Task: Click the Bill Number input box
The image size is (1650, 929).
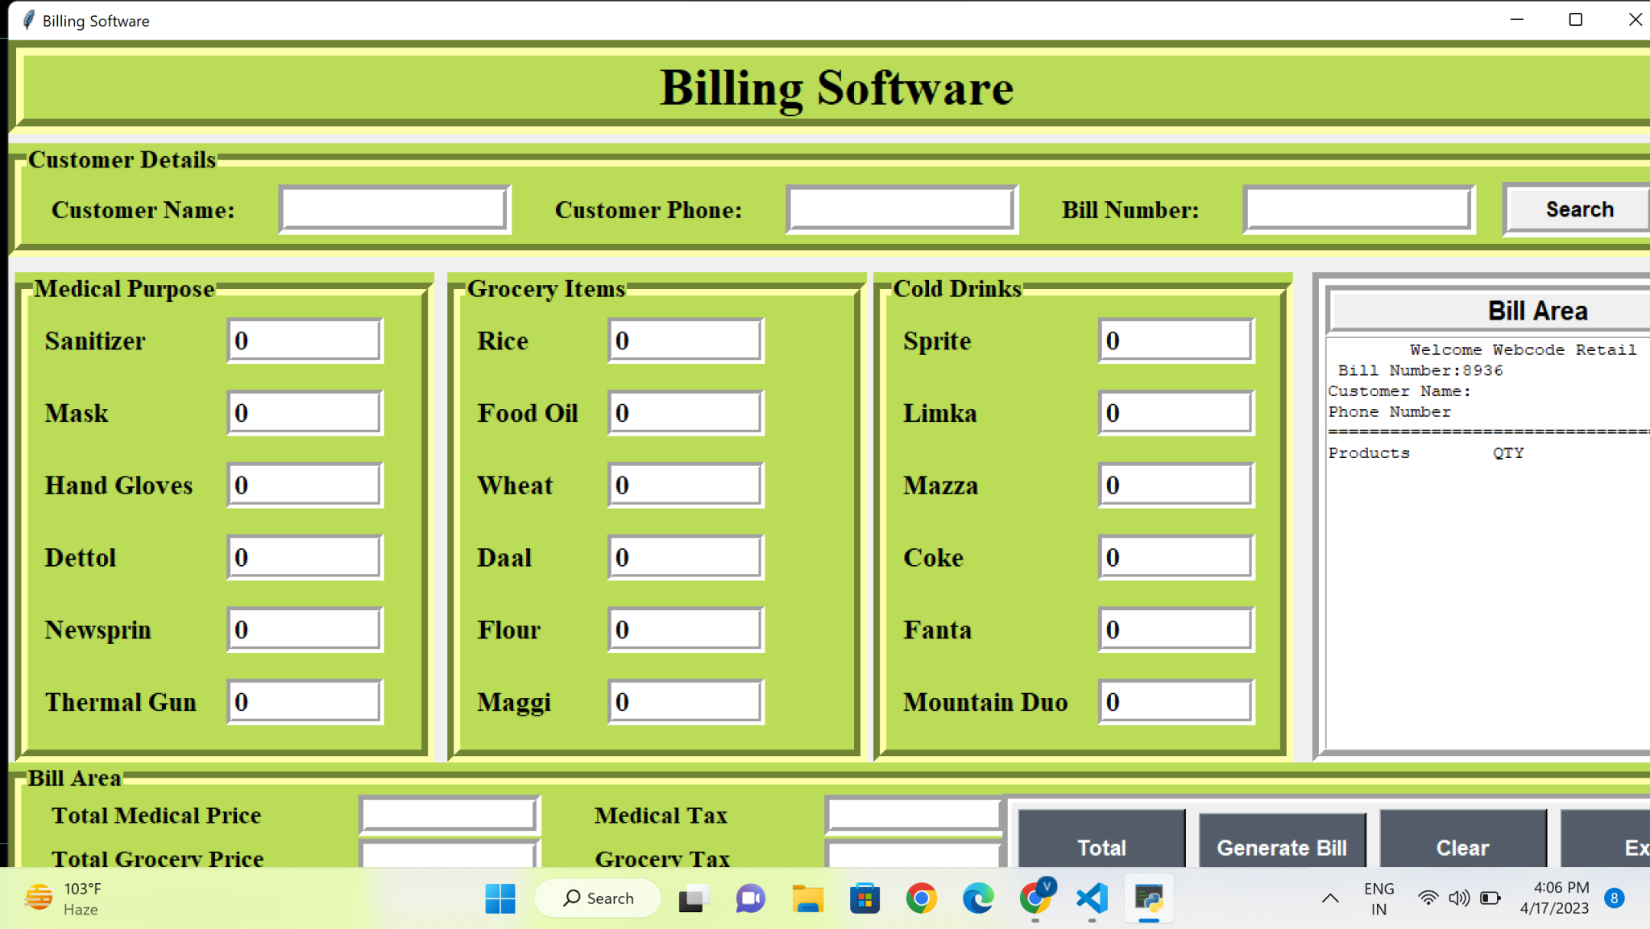Action: tap(1357, 209)
